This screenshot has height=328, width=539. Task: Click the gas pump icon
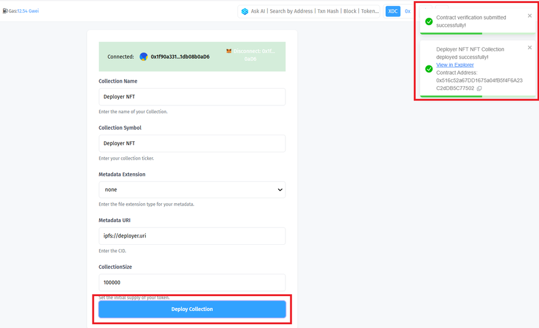coord(5,11)
